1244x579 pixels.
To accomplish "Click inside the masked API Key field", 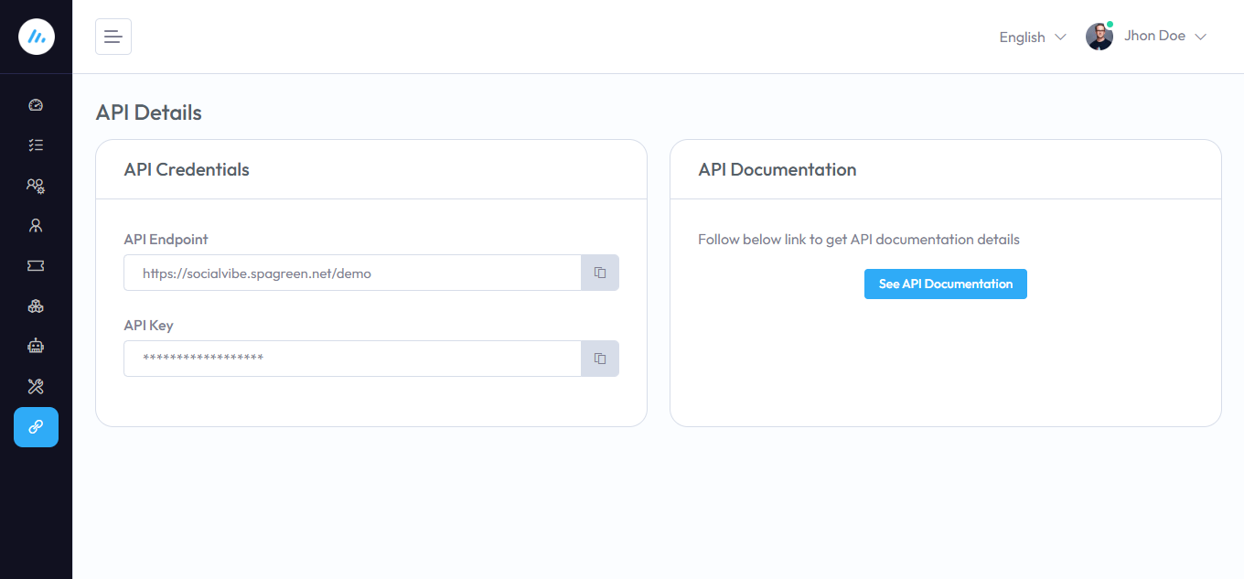I will pyautogui.click(x=352, y=359).
